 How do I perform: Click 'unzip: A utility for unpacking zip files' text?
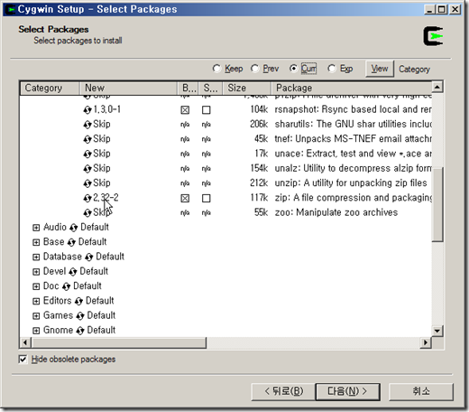click(x=351, y=183)
